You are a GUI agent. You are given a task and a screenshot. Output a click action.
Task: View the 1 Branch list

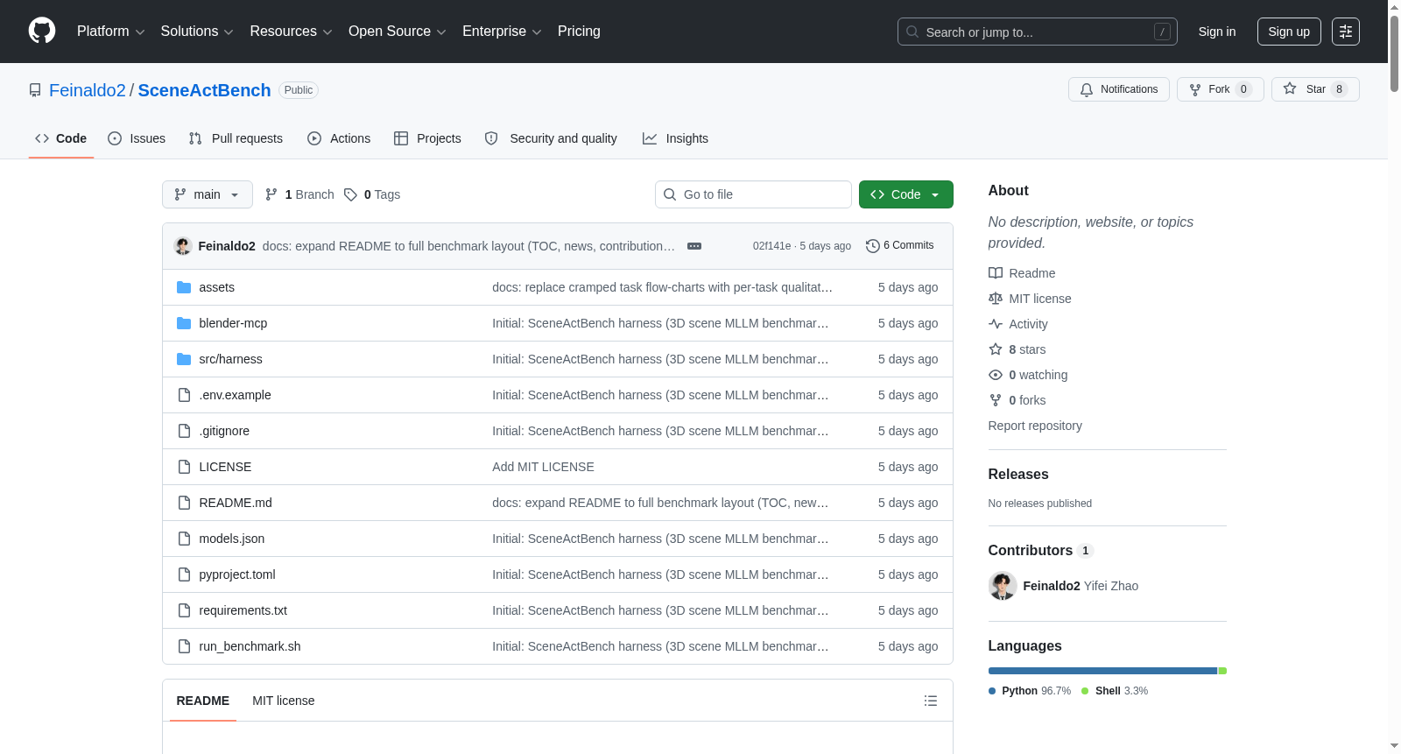pos(299,194)
